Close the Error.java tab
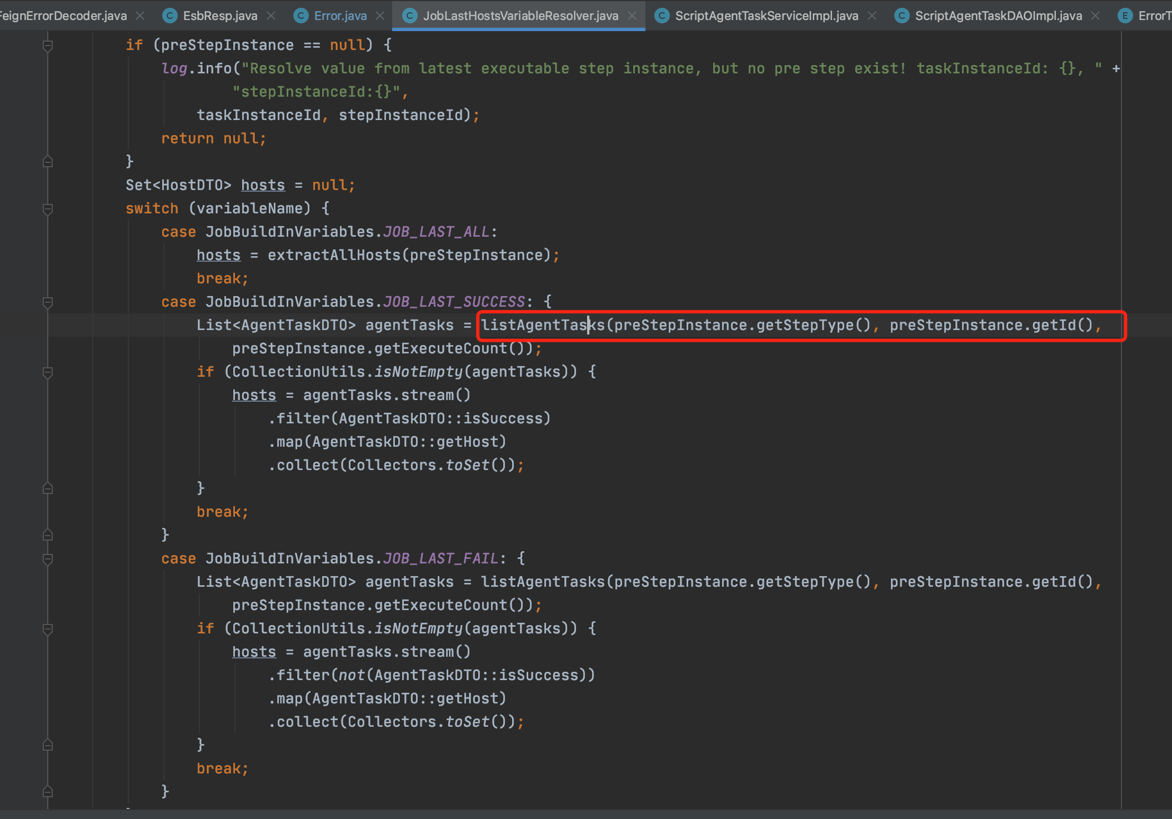 click(380, 16)
